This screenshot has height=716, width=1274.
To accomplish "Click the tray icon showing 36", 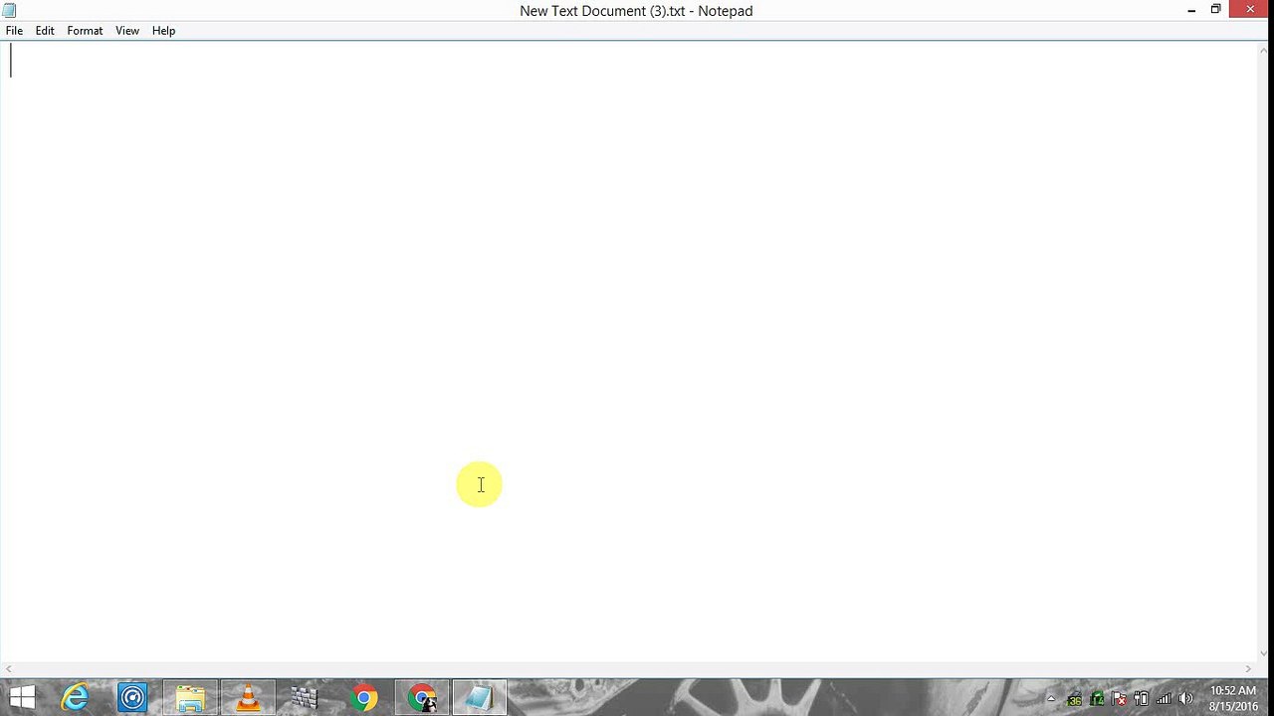I will (x=1074, y=699).
